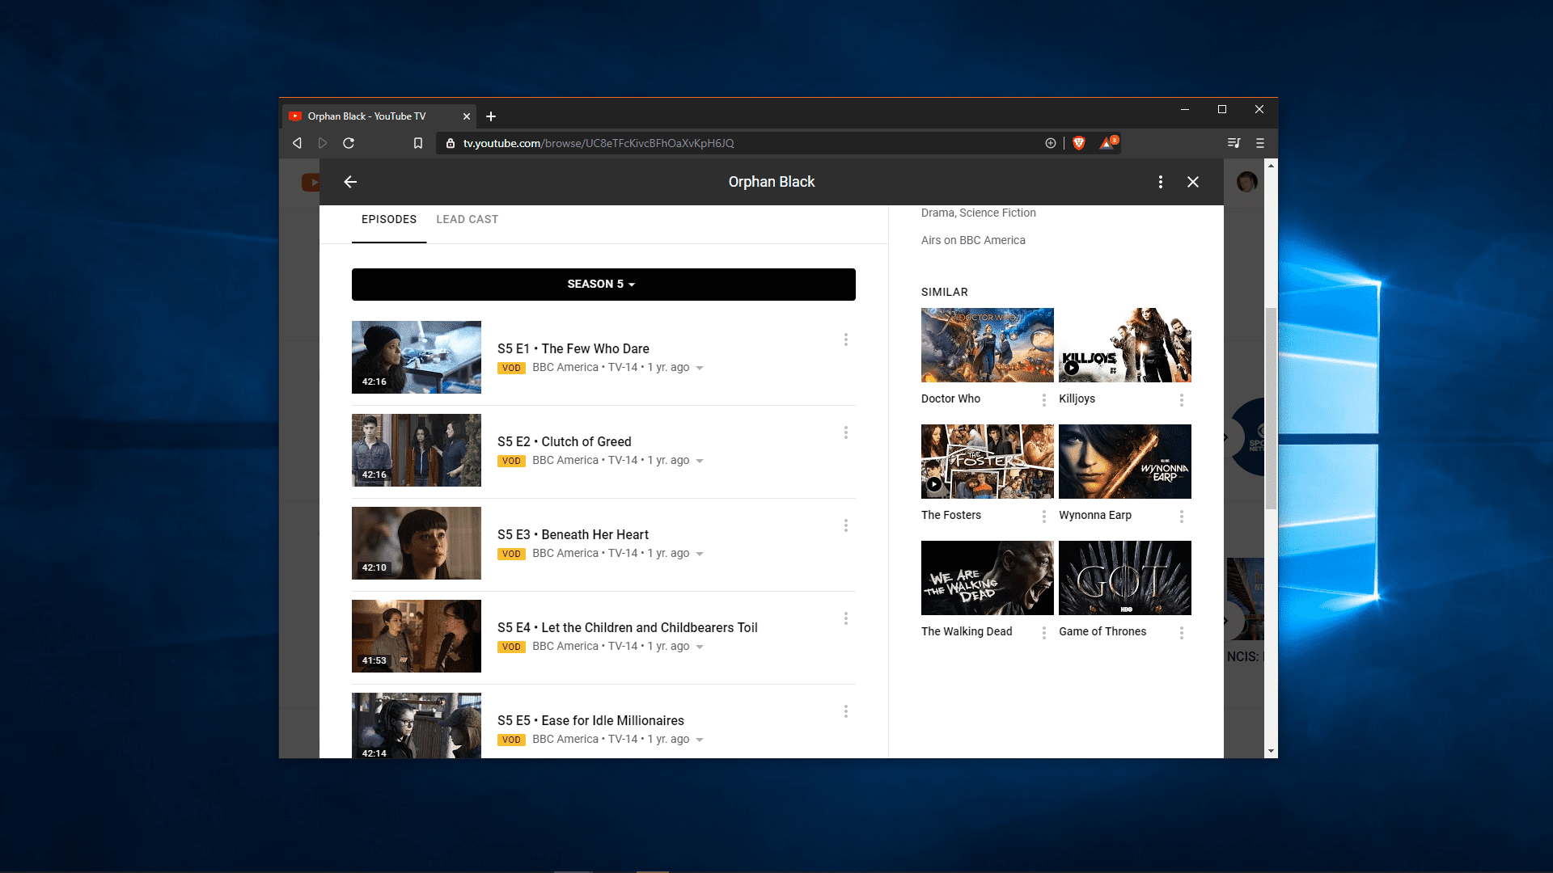Play the Beneath Her Heart thumbnail
The height and width of the screenshot is (873, 1553).
417,543
